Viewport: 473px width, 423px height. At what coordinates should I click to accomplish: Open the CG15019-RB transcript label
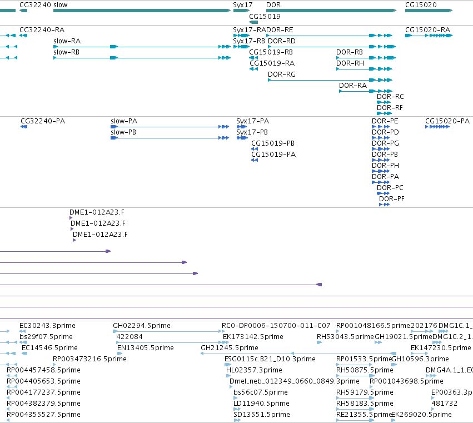[271, 52]
